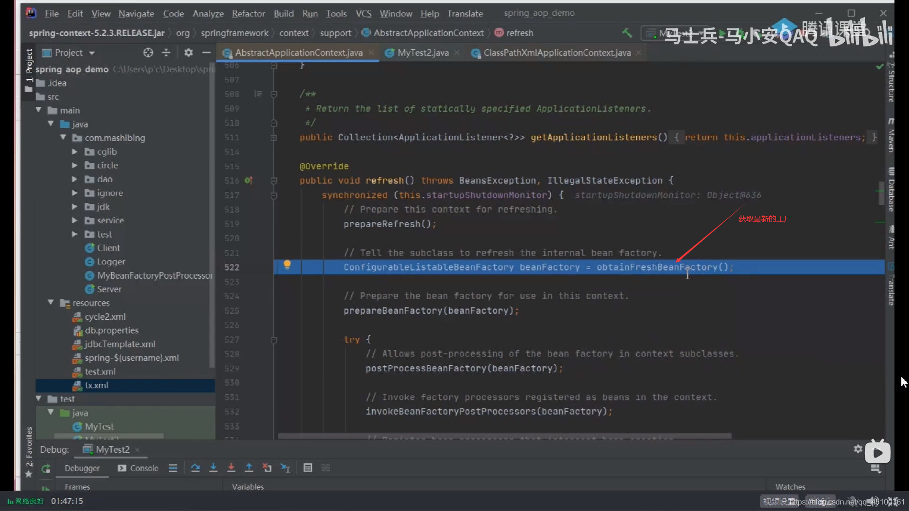Open the Navigate menu

pyautogui.click(x=136, y=14)
